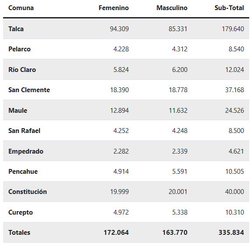Select the Maule row label
This screenshot has height=244, width=251.
(18, 111)
